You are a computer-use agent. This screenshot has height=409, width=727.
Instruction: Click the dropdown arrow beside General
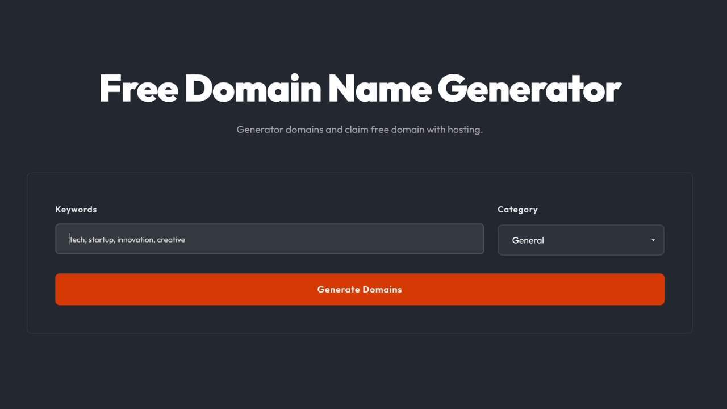[653, 240]
